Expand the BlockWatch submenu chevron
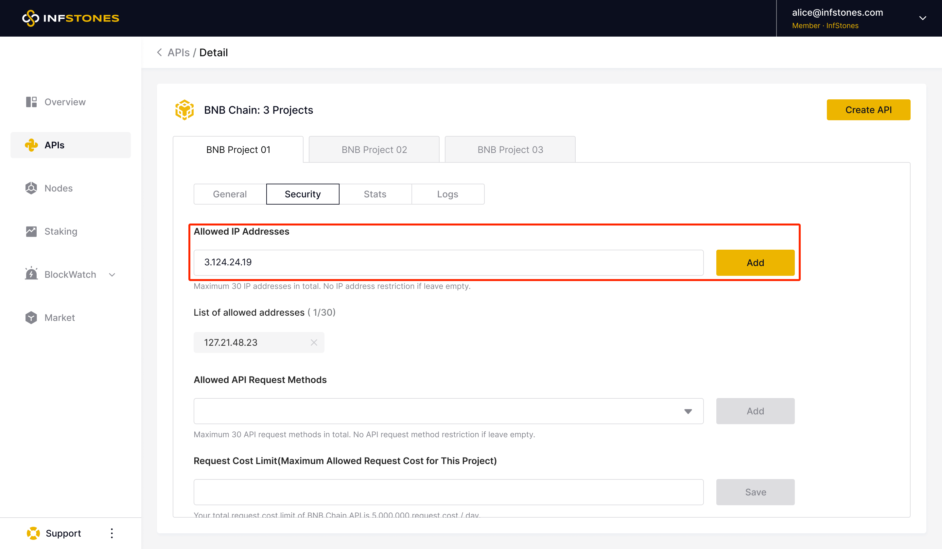Viewport: 942px width, 549px height. [112, 275]
